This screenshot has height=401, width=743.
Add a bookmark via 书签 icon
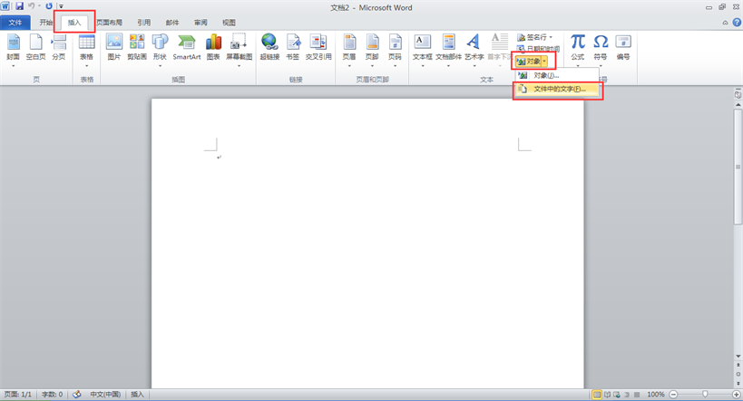293,47
